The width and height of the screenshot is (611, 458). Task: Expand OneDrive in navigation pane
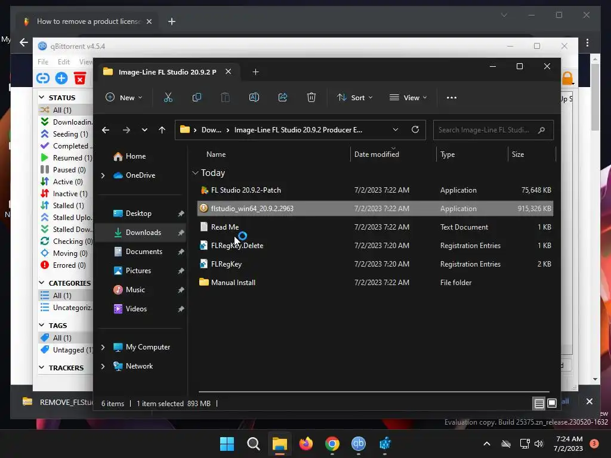103,176
